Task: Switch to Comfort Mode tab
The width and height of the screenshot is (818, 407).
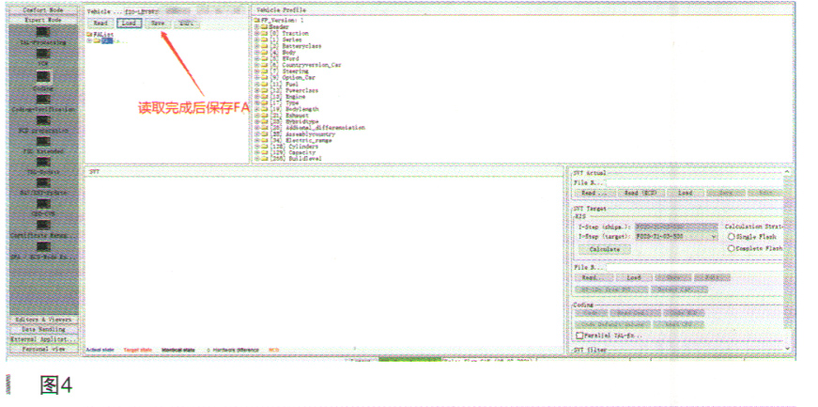Action: (x=42, y=9)
